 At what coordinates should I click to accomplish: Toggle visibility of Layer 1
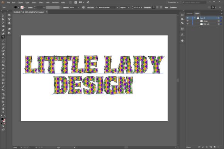(187, 18)
